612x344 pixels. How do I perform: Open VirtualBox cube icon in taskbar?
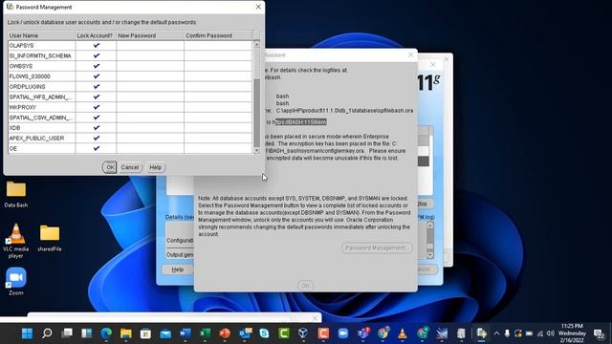(303, 333)
